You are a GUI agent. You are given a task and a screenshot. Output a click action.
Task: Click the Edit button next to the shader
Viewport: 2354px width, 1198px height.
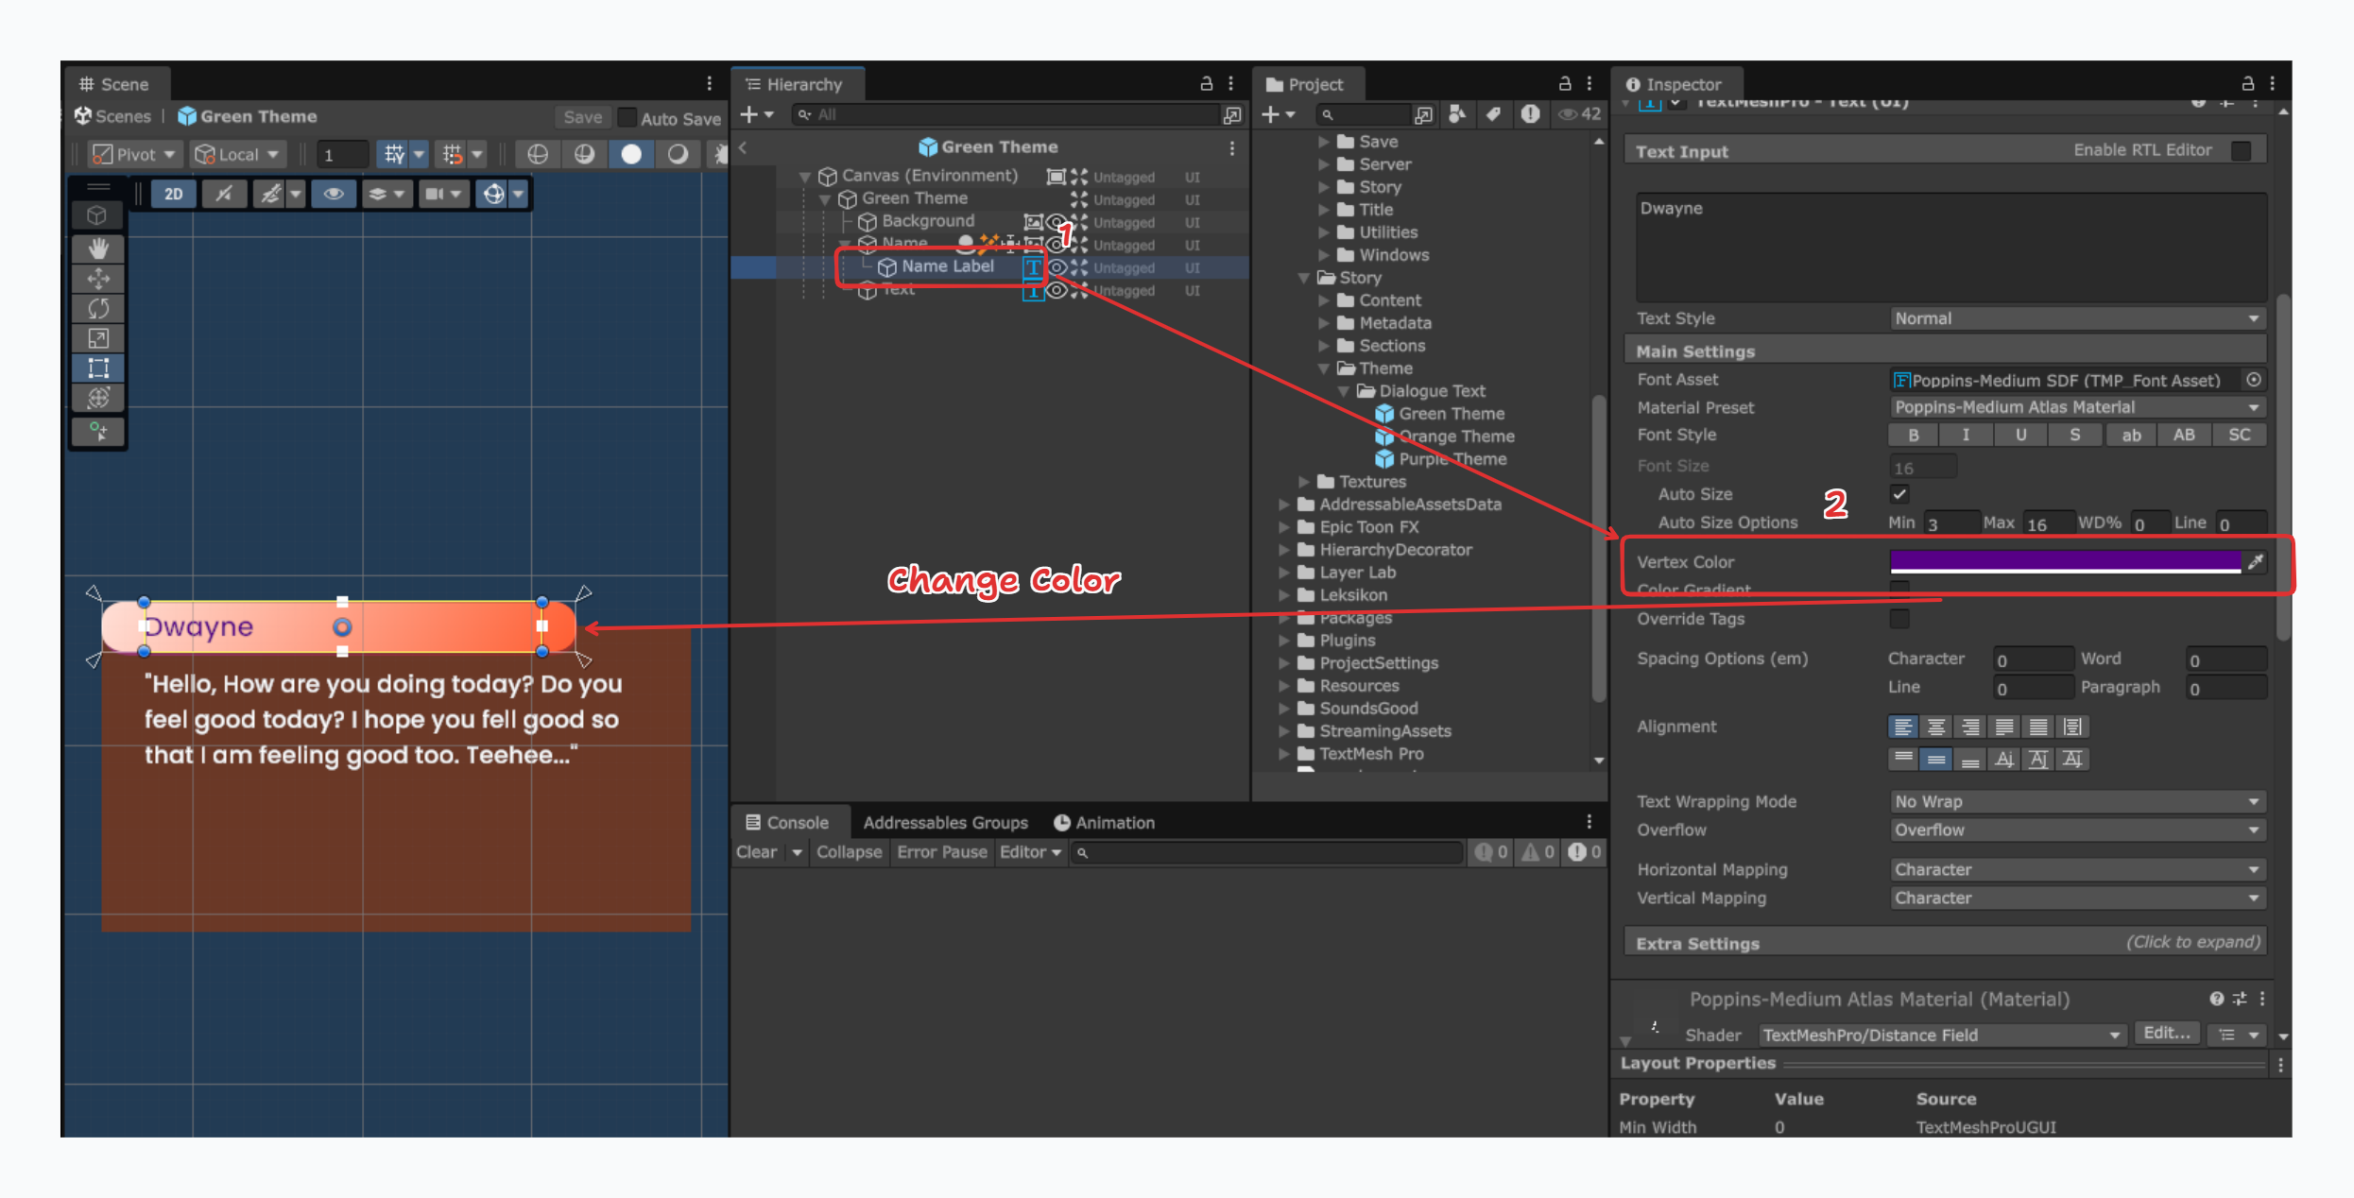pyautogui.click(x=2167, y=1033)
